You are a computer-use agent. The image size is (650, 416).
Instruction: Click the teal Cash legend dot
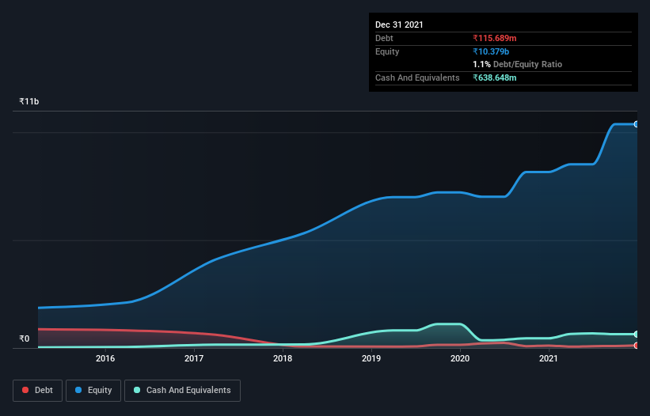click(137, 390)
